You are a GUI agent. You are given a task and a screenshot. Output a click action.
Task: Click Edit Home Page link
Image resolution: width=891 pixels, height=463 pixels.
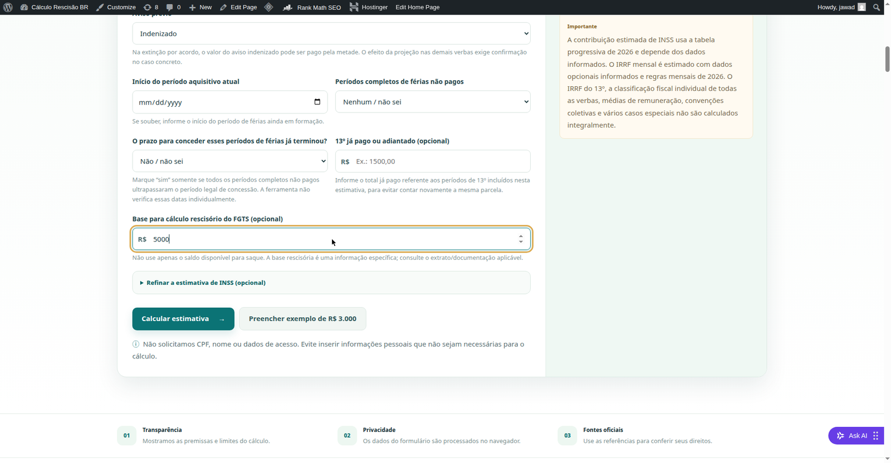click(x=418, y=7)
